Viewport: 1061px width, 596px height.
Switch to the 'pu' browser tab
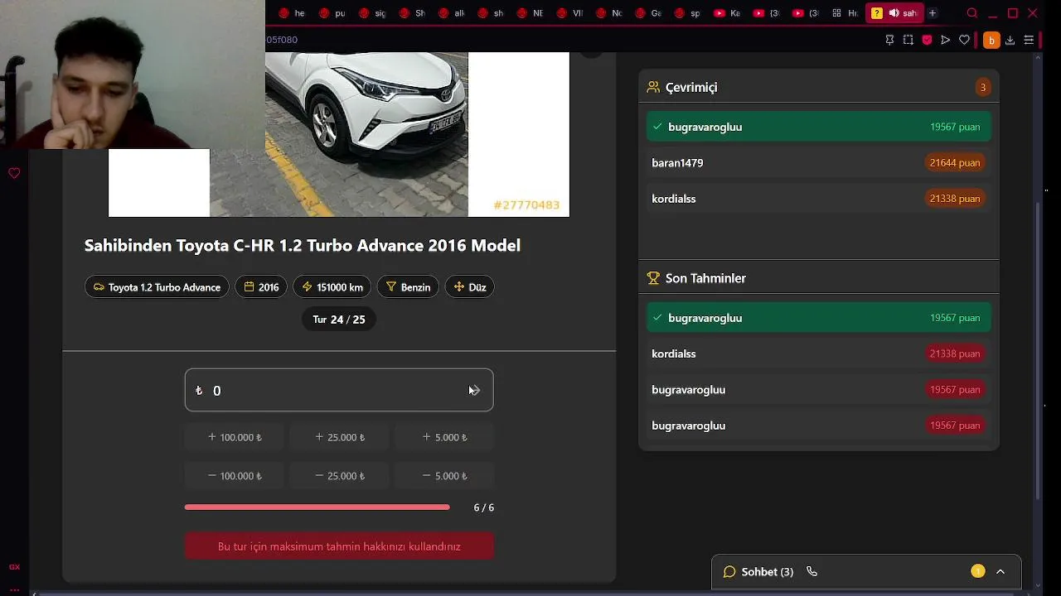[332, 13]
